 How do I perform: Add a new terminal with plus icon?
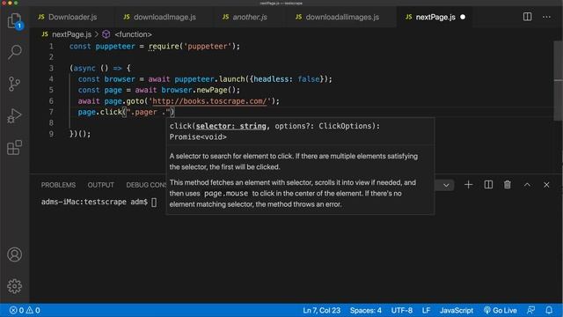click(x=468, y=185)
